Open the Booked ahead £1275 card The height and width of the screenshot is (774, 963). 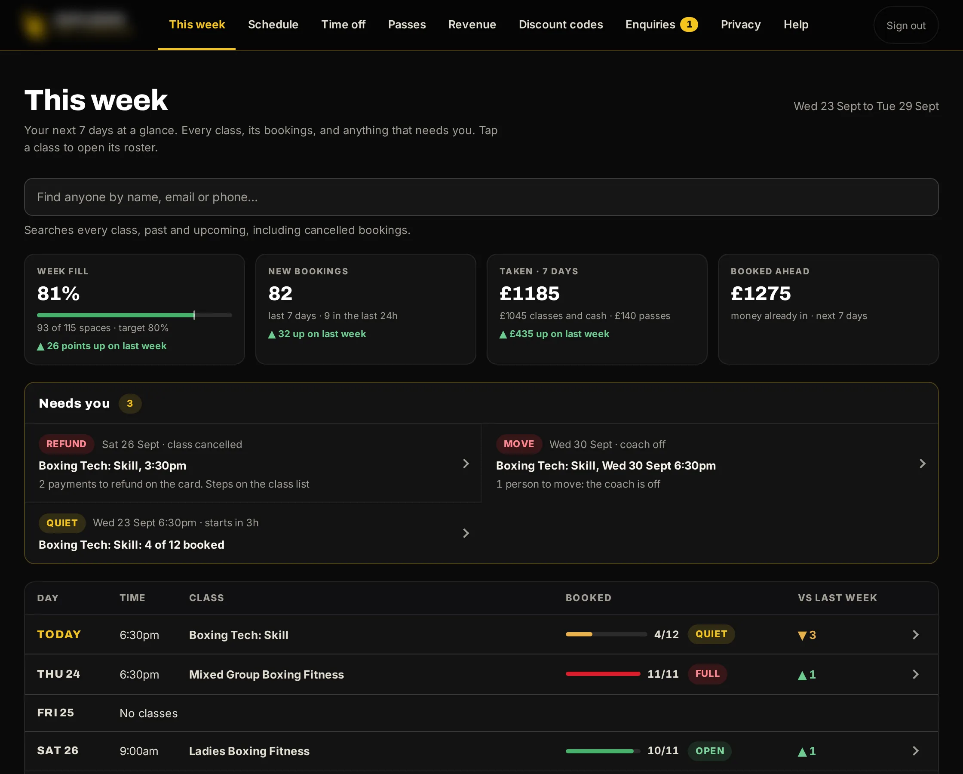pyautogui.click(x=828, y=309)
